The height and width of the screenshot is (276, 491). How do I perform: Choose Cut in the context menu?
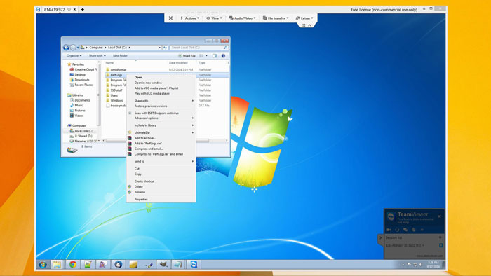tap(161, 169)
